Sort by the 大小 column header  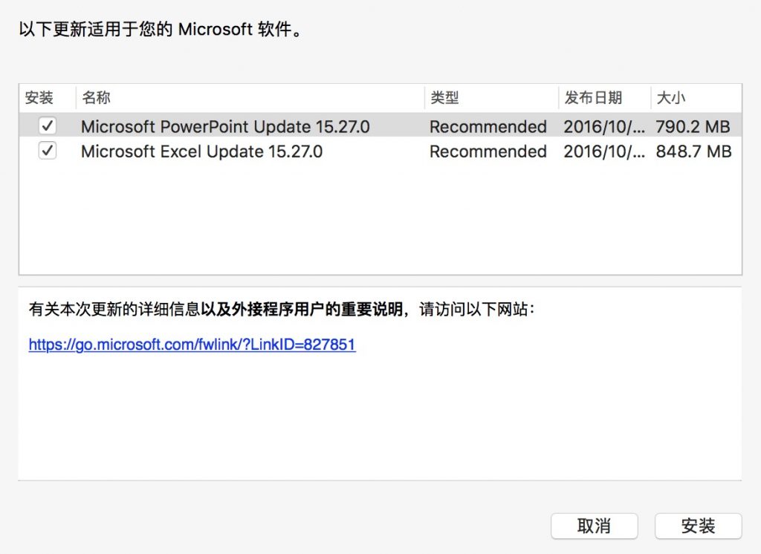click(x=696, y=98)
